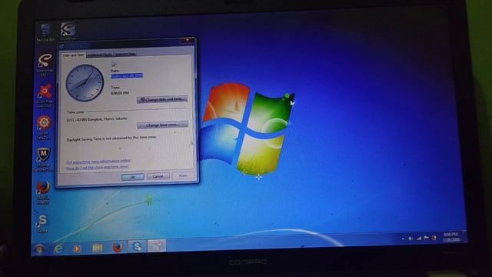The width and height of the screenshot is (492, 277).
Task: Open the Skype desktop shortcut
Action: point(42,224)
